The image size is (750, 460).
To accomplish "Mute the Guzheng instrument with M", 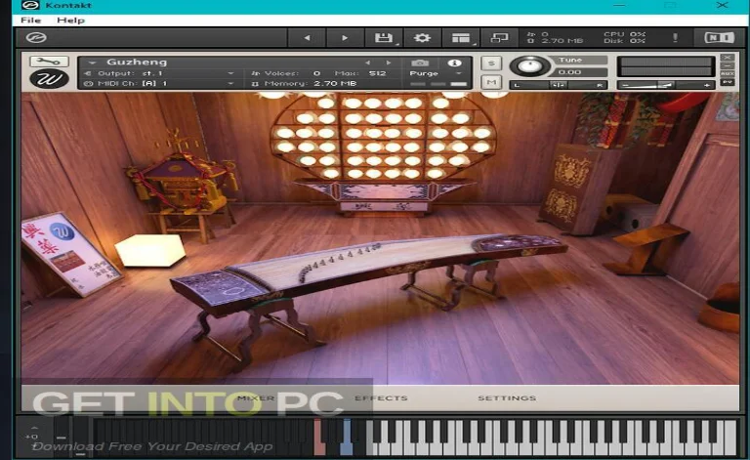I will point(491,82).
